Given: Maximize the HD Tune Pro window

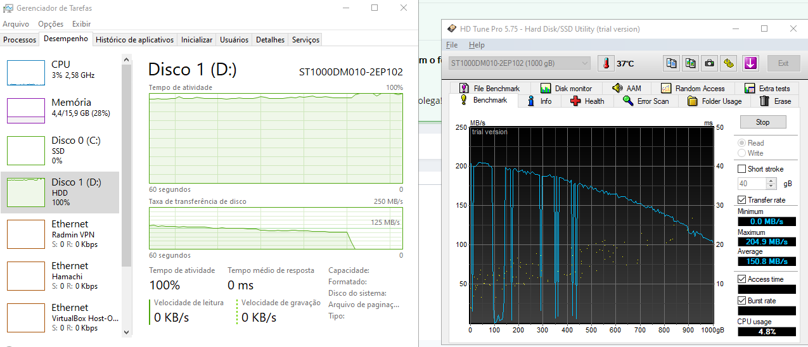Looking at the screenshot, I should (x=764, y=28).
